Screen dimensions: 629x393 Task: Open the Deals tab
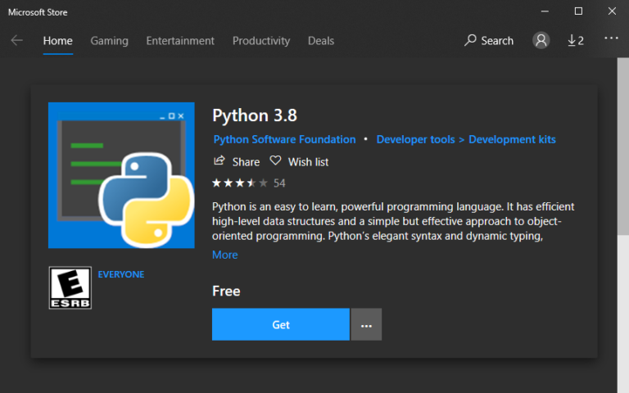coord(321,40)
